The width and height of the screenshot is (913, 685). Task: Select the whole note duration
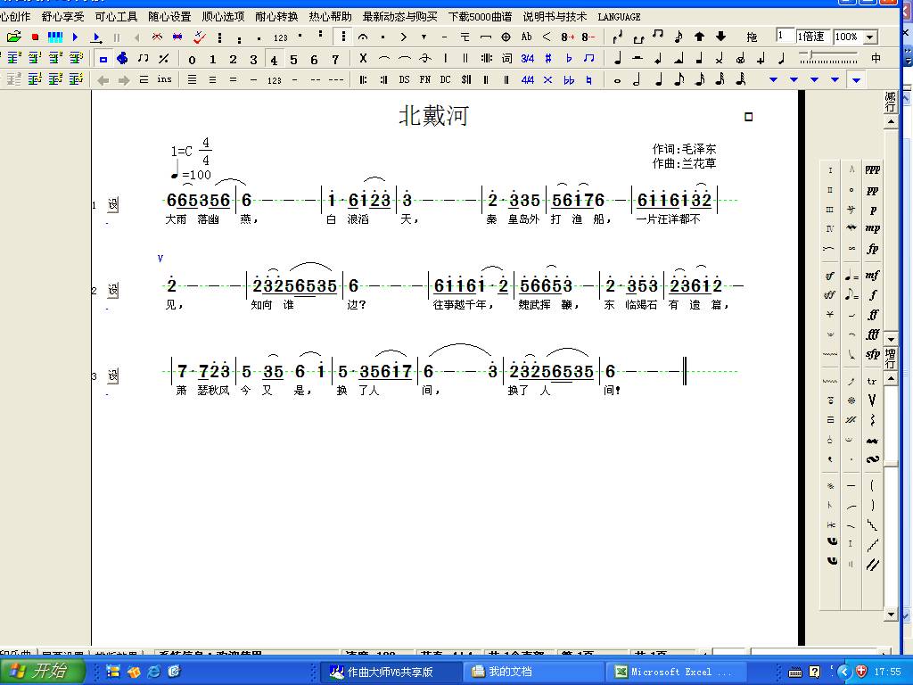coord(617,81)
